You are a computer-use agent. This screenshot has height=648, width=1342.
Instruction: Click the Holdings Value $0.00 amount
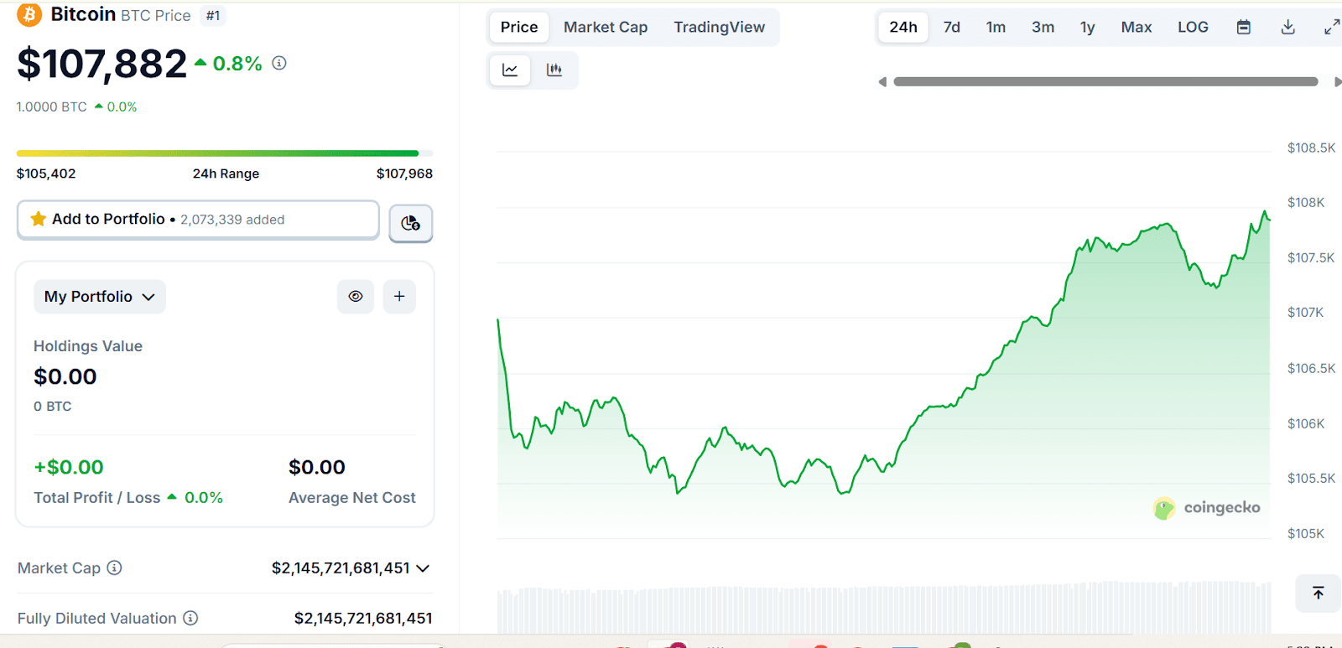click(x=65, y=376)
